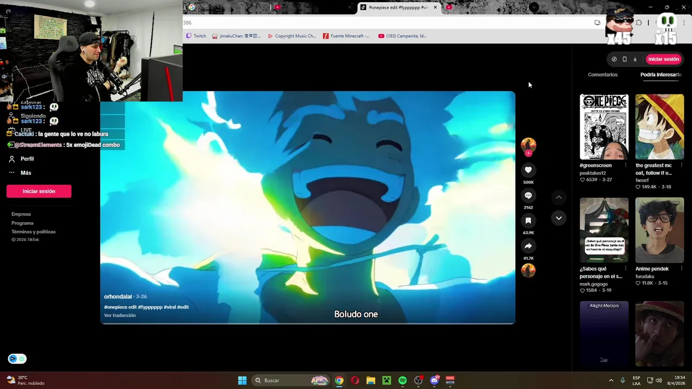
Task: Click Ver traducción under the caption
Action: (120, 316)
